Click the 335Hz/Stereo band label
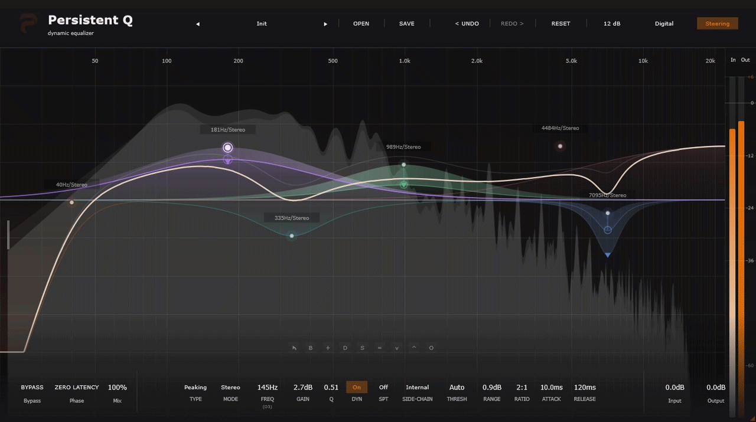Screen dimensions: 756x422 291,218
